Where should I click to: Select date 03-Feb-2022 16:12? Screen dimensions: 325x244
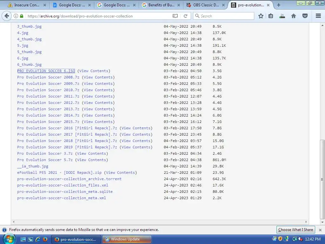(x=182, y=122)
